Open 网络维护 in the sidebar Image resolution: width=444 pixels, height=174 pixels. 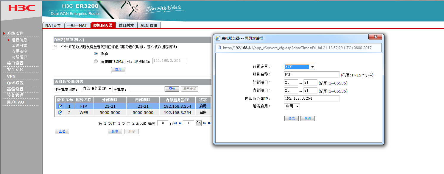(x=19, y=57)
